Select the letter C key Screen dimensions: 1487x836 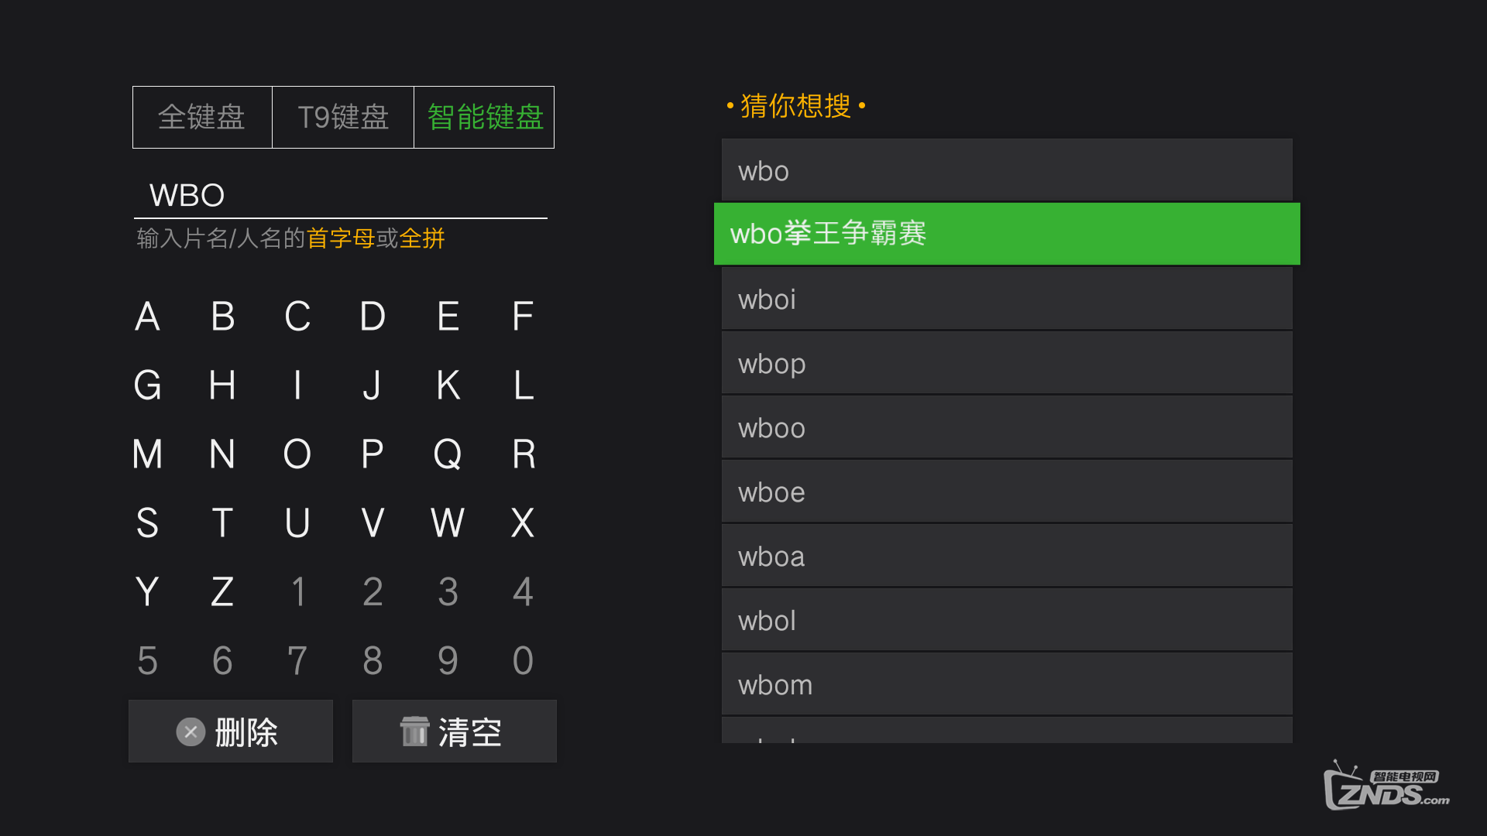point(297,317)
